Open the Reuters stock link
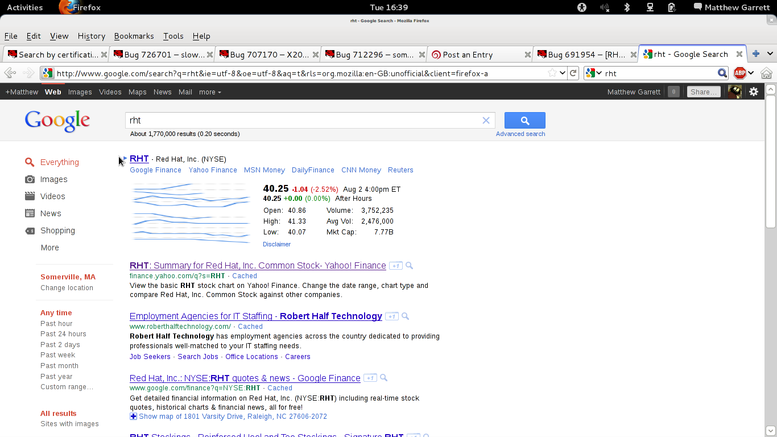 400,170
